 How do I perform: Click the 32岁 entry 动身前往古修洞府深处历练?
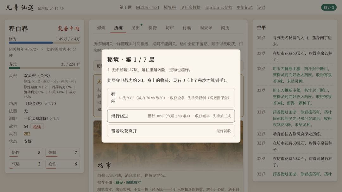click(x=294, y=134)
